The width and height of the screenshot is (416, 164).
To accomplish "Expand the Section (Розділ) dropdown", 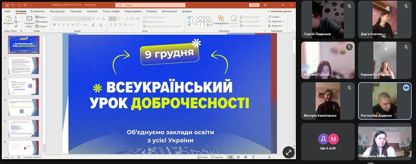I will 42,26.
